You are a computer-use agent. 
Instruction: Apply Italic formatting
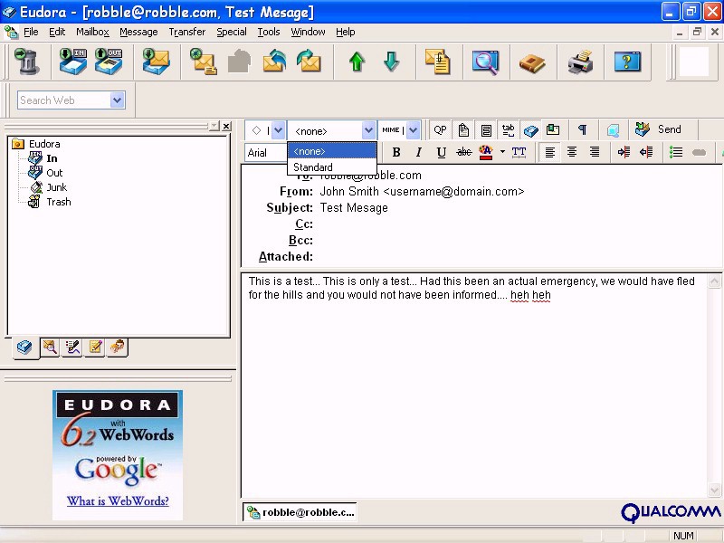click(418, 152)
